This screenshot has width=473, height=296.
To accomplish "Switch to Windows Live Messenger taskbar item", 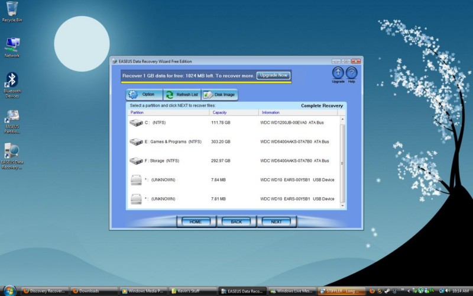I will pyautogui.click(x=291, y=291).
